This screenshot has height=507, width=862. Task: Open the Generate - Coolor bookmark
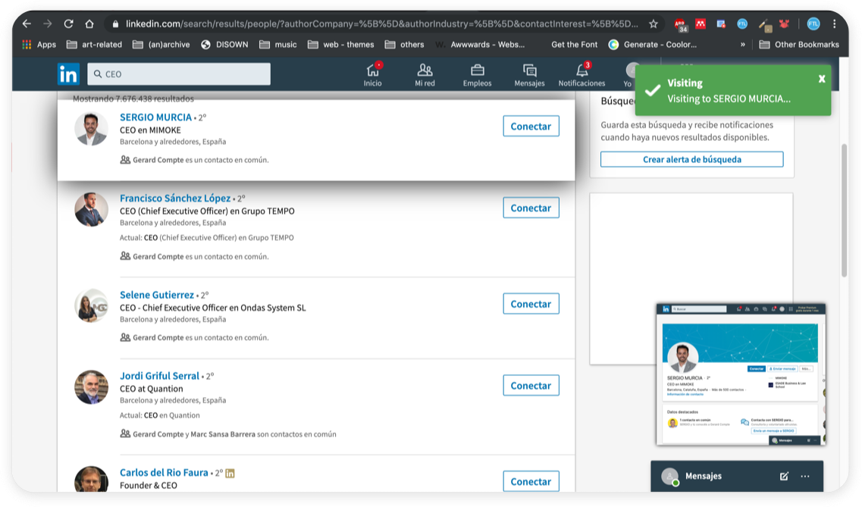(653, 45)
